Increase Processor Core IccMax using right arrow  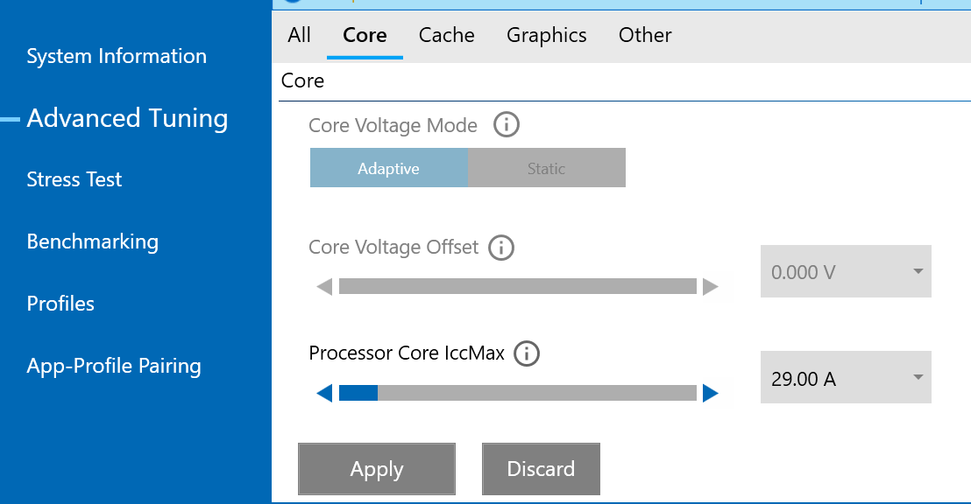point(711,393)
